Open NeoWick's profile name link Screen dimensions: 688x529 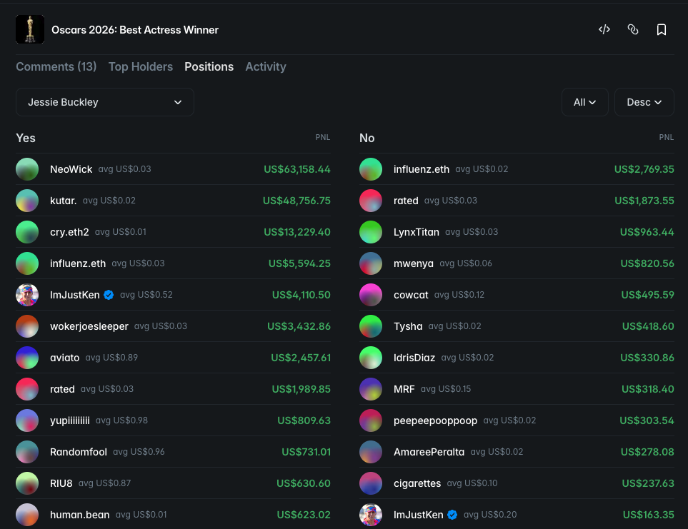point(71,169)
